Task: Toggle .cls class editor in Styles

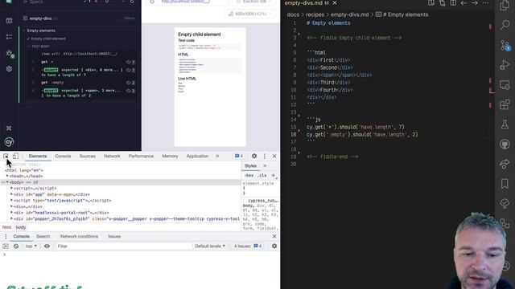Action: [x=262, y=176]
